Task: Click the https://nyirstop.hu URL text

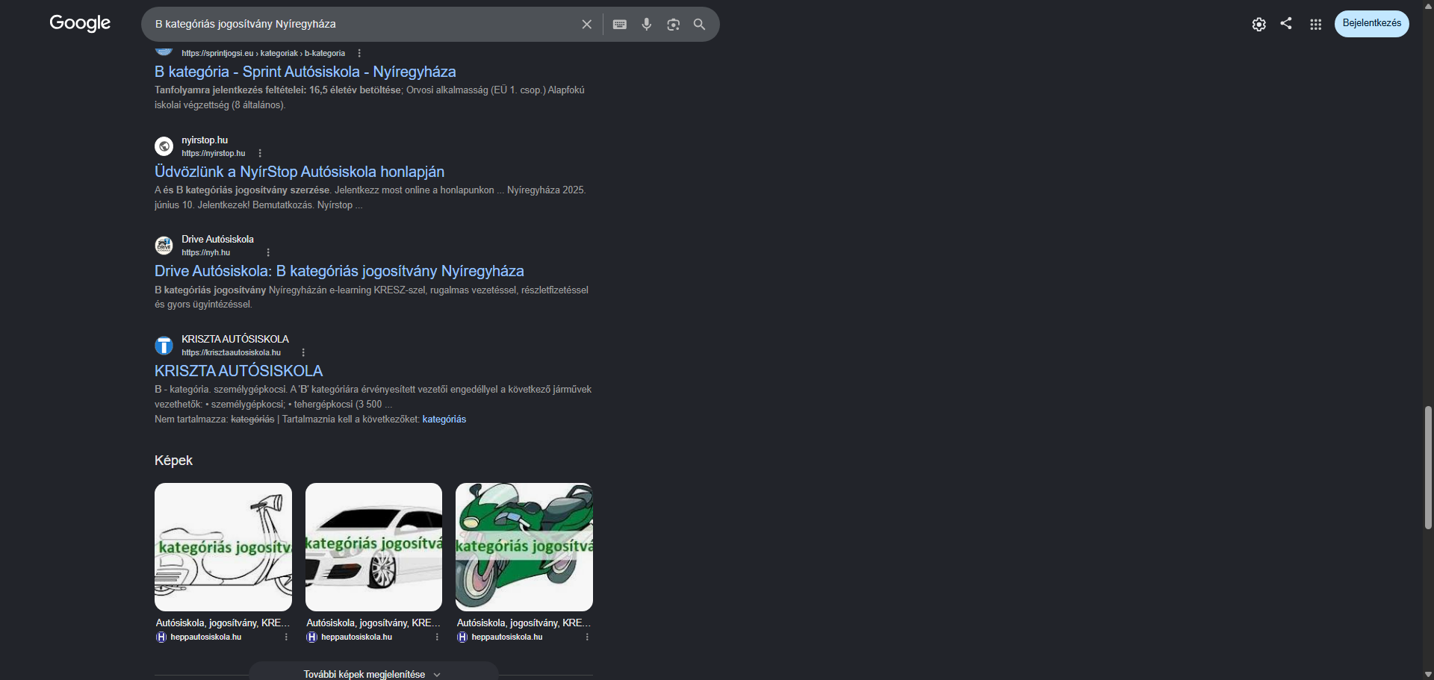Action: pos(214,154)
